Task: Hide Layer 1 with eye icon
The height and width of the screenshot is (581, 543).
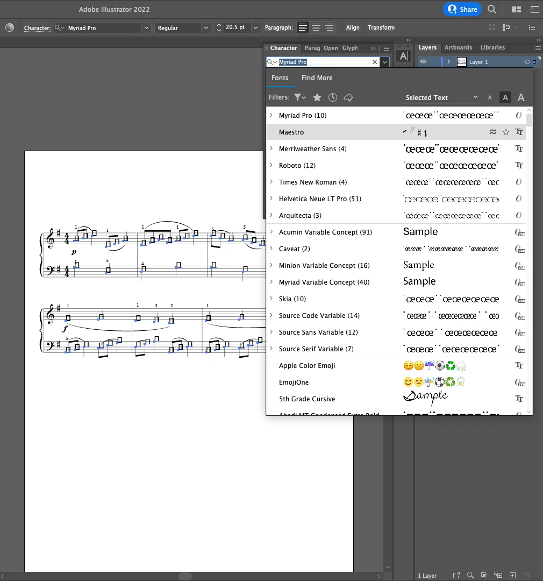Action: (x=423, y=62)
